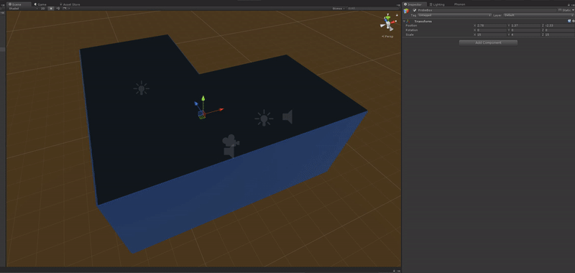The width and height of the screenshot is (575, 273).
Task: Open Transform component gear settings
Action: (x=573, y=21)
